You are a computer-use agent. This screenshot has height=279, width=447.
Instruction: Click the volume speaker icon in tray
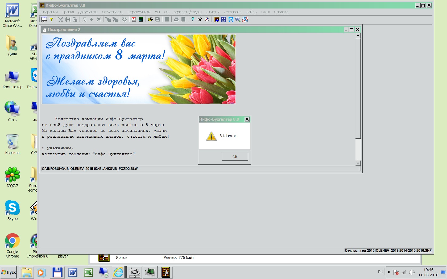412,272
